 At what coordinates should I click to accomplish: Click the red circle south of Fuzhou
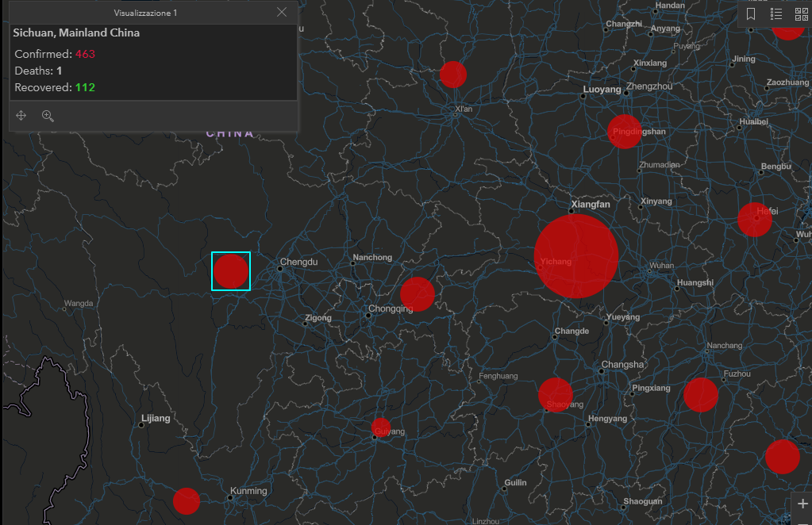click(701, 395)
